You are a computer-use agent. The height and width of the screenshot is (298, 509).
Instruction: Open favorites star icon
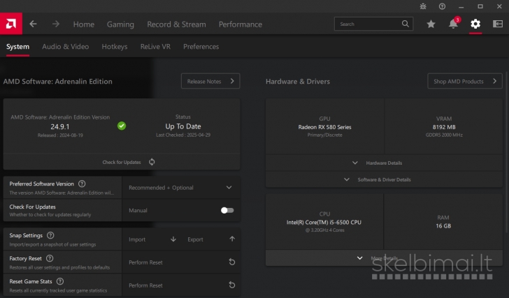click(x=431, y=24)
